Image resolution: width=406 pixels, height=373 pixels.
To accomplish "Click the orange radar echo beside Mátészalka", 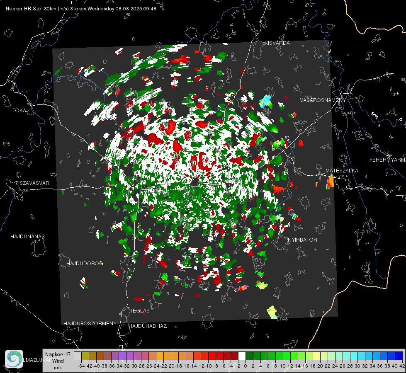I will [x=331, y=181].
